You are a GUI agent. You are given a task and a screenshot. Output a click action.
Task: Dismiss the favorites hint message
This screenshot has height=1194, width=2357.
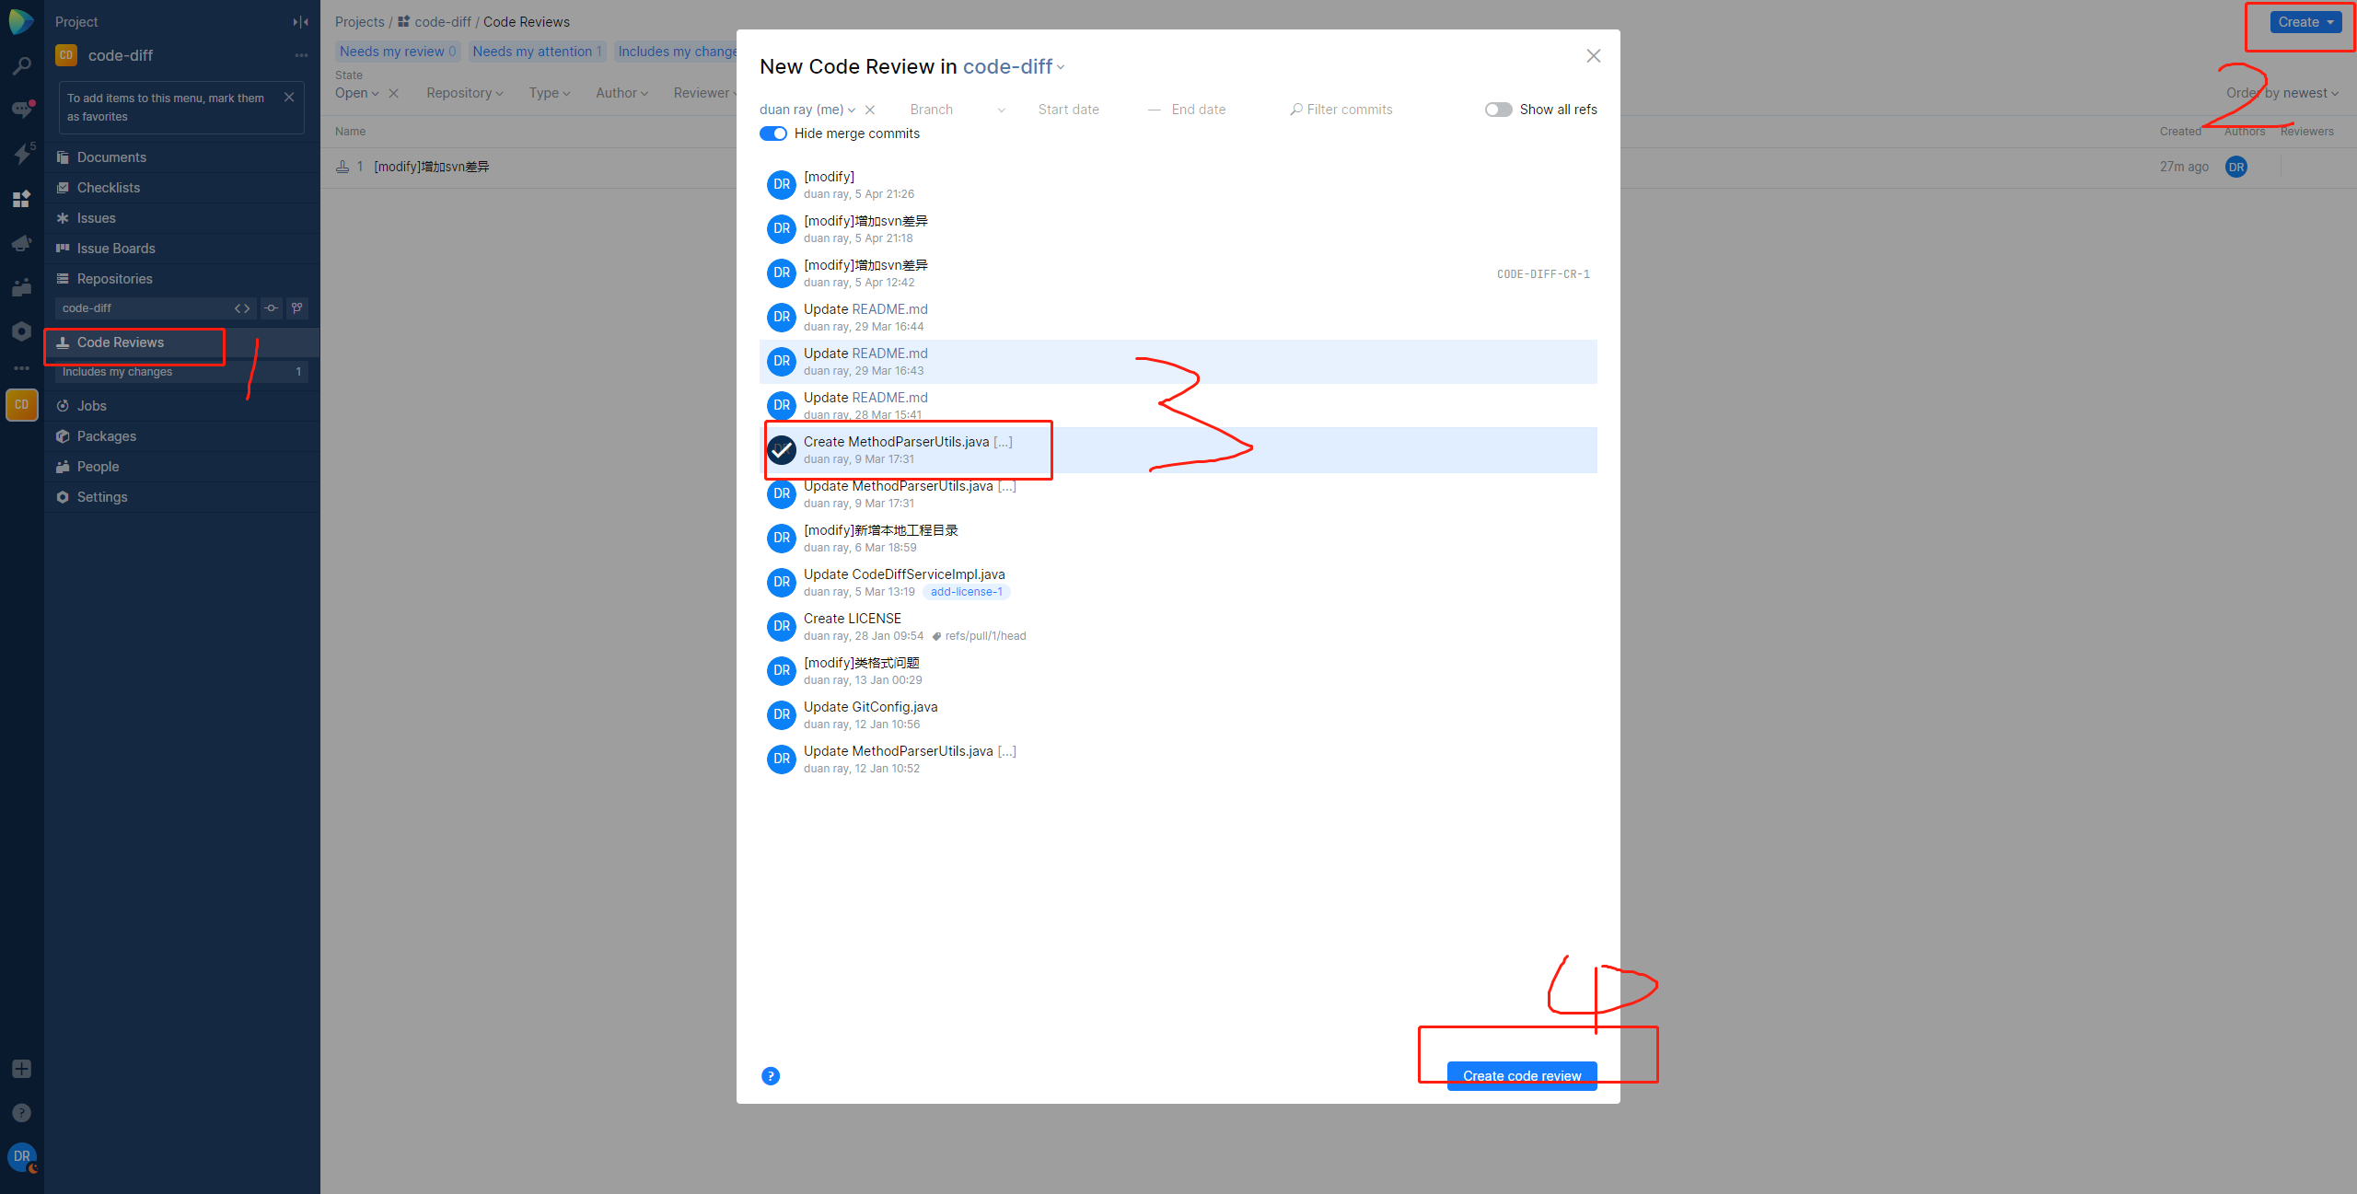[x=289, y=98]
